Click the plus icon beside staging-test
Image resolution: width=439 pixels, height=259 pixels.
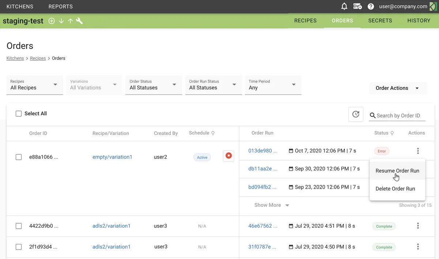[52, 21]
